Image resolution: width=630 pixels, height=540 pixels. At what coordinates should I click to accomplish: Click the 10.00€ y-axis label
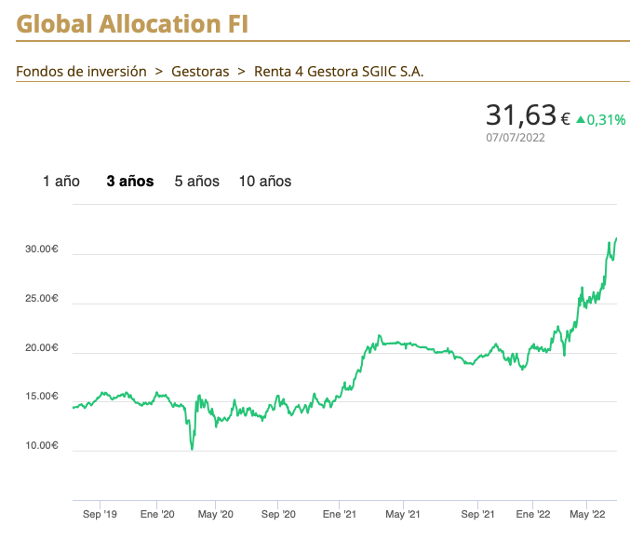click(42, 446)
